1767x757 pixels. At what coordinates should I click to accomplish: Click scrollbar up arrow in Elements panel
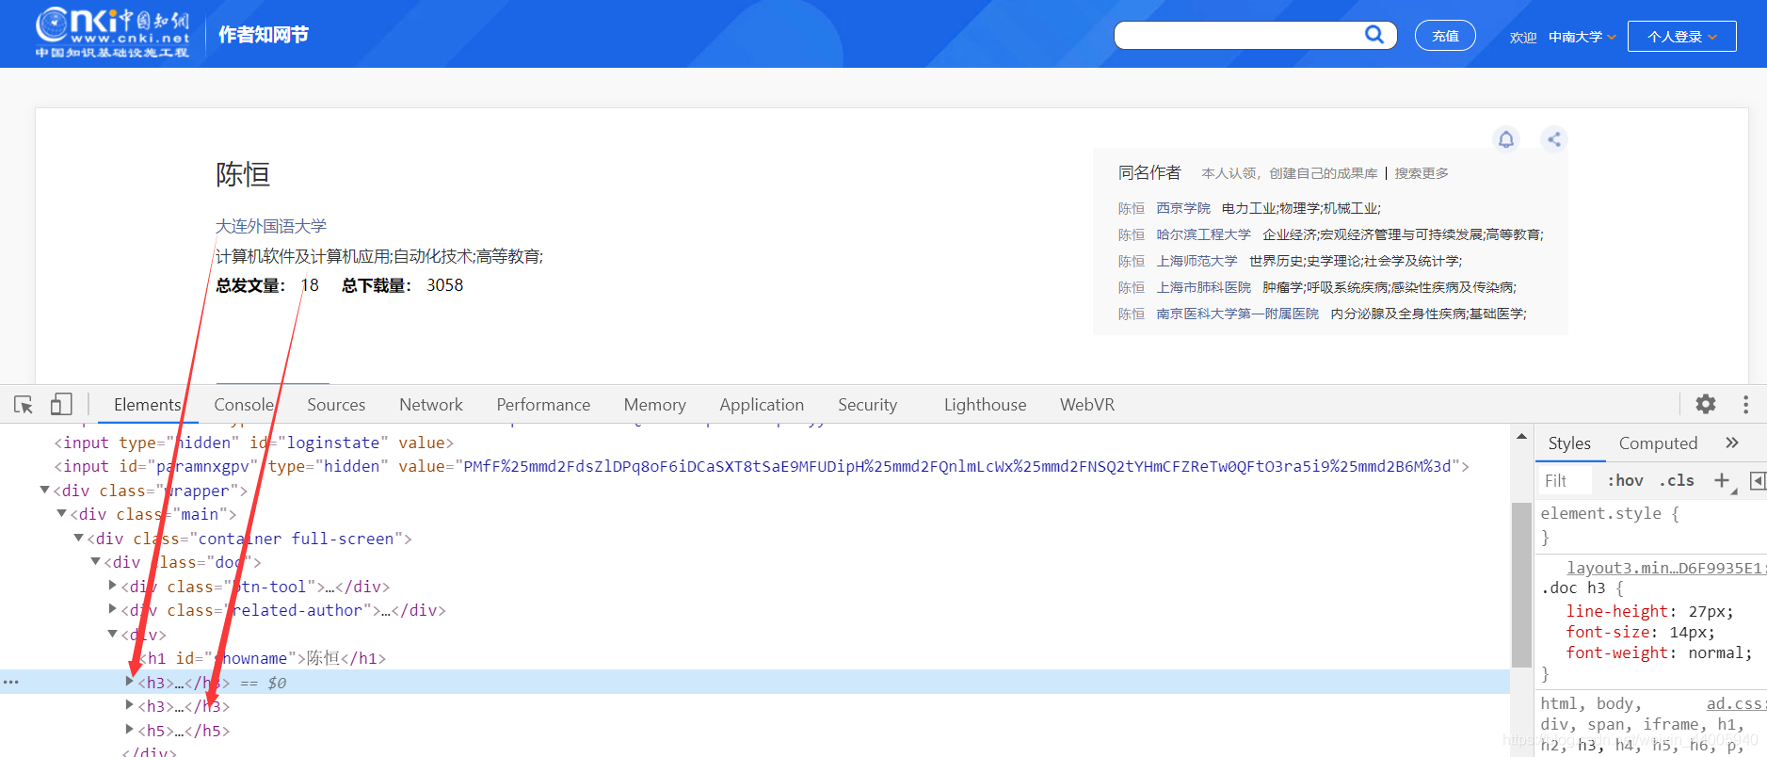[x=1521, y=437]
